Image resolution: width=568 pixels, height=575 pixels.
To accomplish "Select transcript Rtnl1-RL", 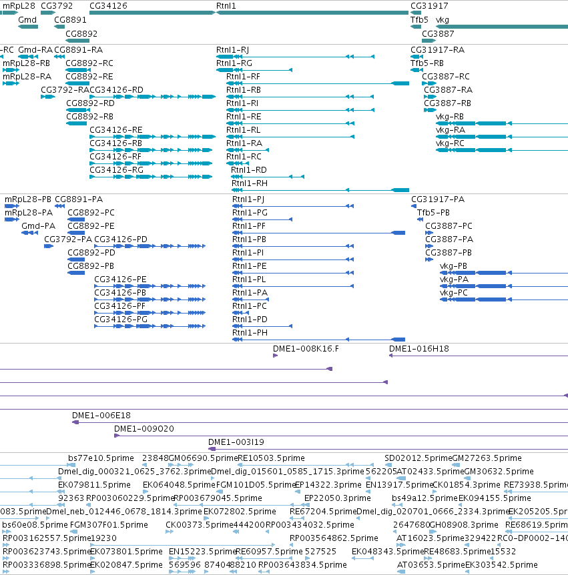I will coord(243,130).
